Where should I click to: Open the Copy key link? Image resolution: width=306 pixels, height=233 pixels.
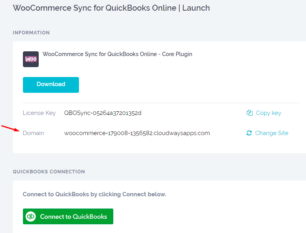coord(268,113)
